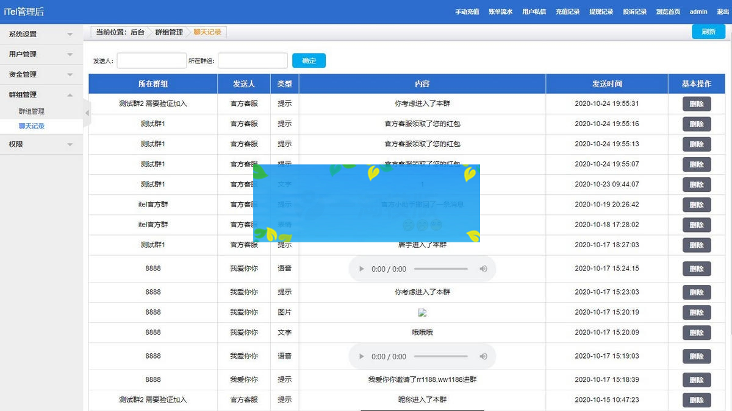Play the voice message sent at 15:19:03

pos(361,356)
